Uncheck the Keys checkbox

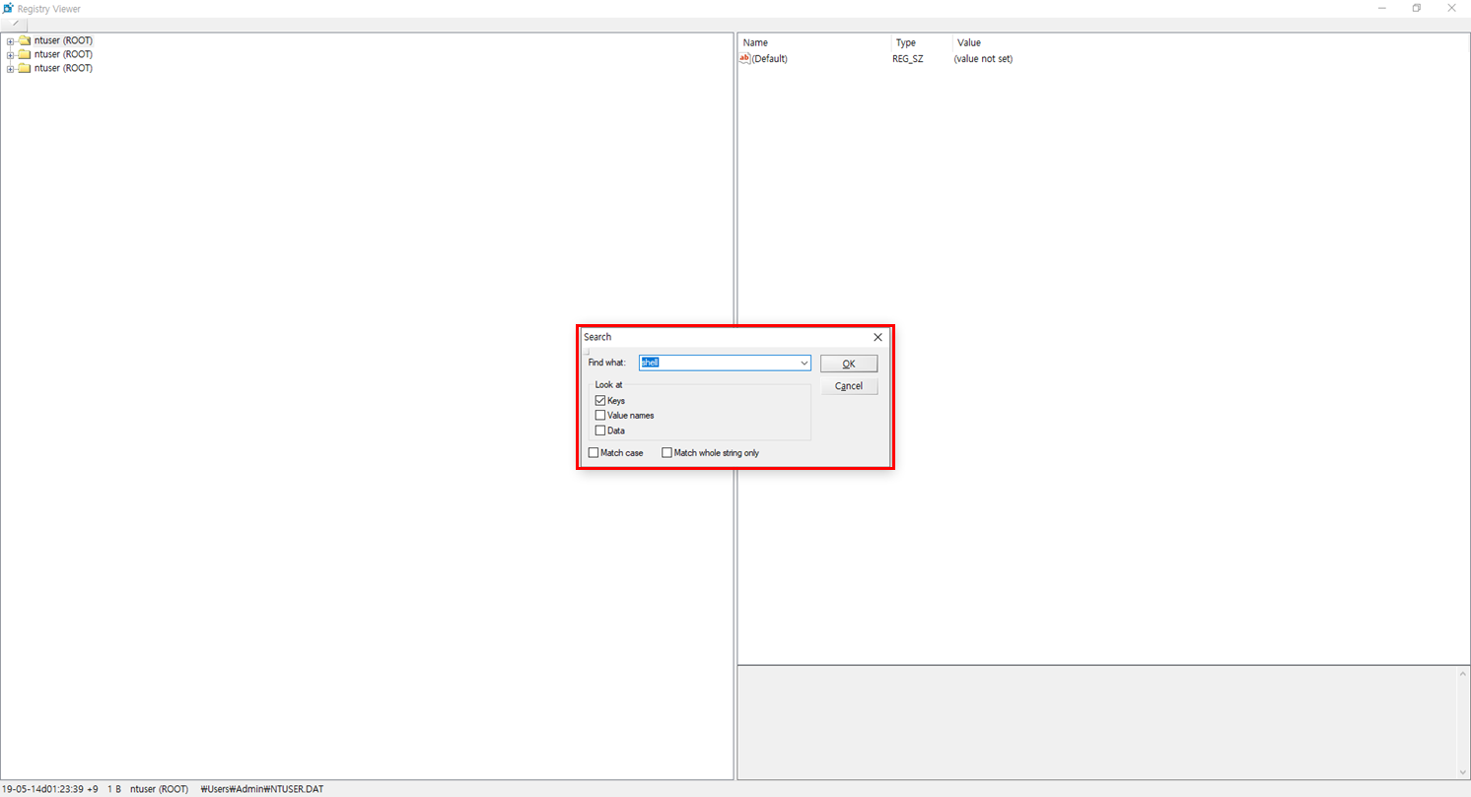pos(600,401)
